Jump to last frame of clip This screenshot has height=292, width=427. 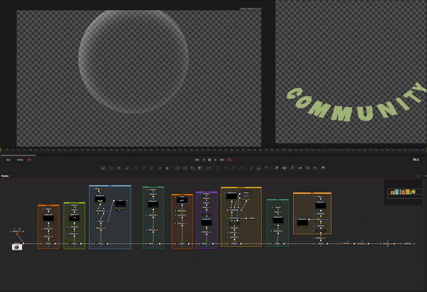222,160
